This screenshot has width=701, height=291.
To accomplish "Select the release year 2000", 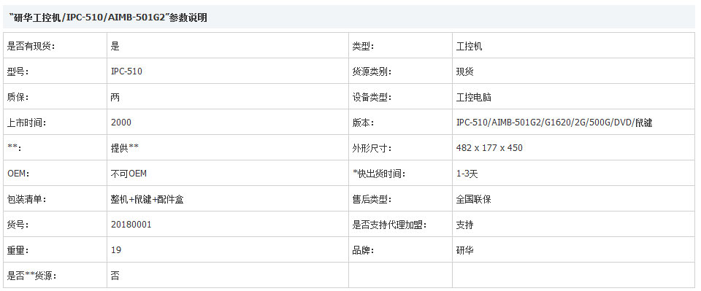I will click(x=120, y=123).
